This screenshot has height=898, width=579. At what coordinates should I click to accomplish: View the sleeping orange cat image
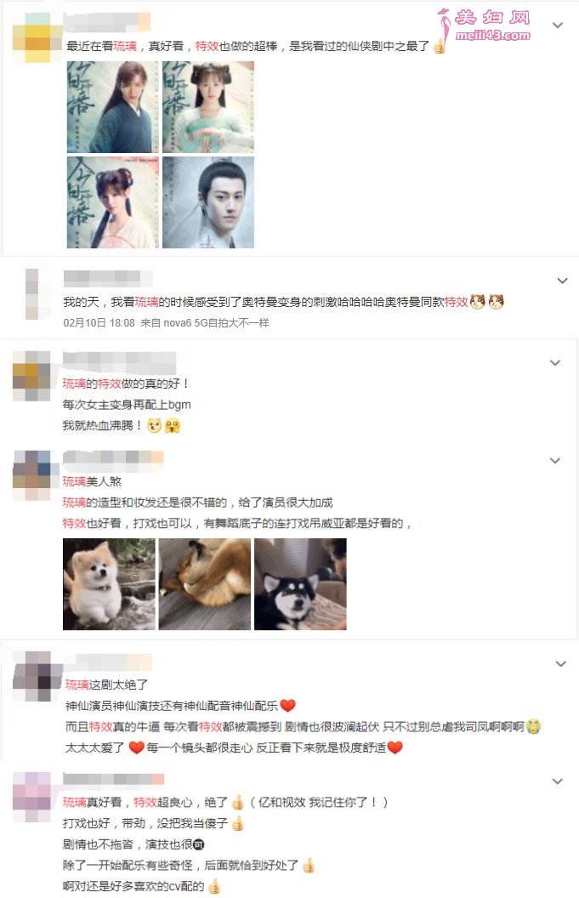tap(204, 584)
